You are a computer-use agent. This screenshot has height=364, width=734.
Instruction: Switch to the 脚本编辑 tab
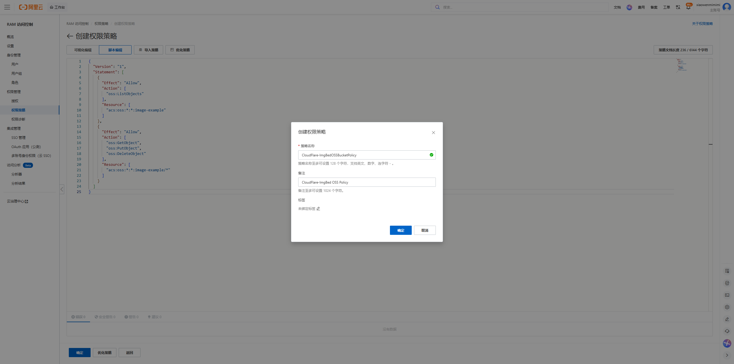coord(115,50)
